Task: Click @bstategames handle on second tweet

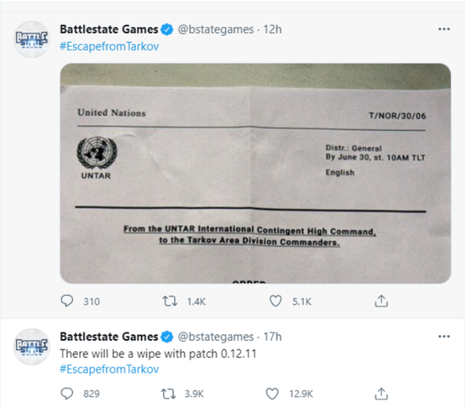Action: tap(216, 337)
